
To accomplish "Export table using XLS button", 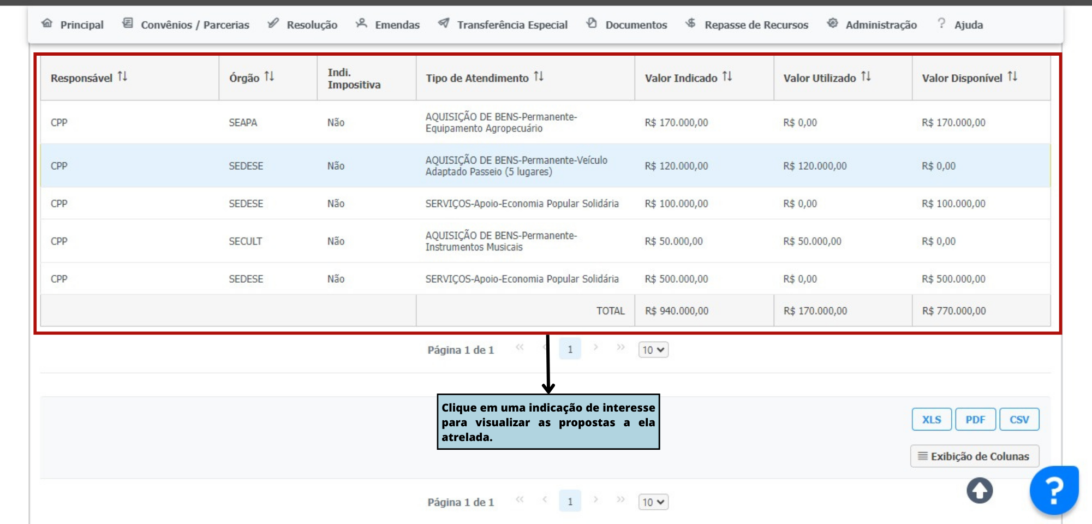I will [931, 419].
